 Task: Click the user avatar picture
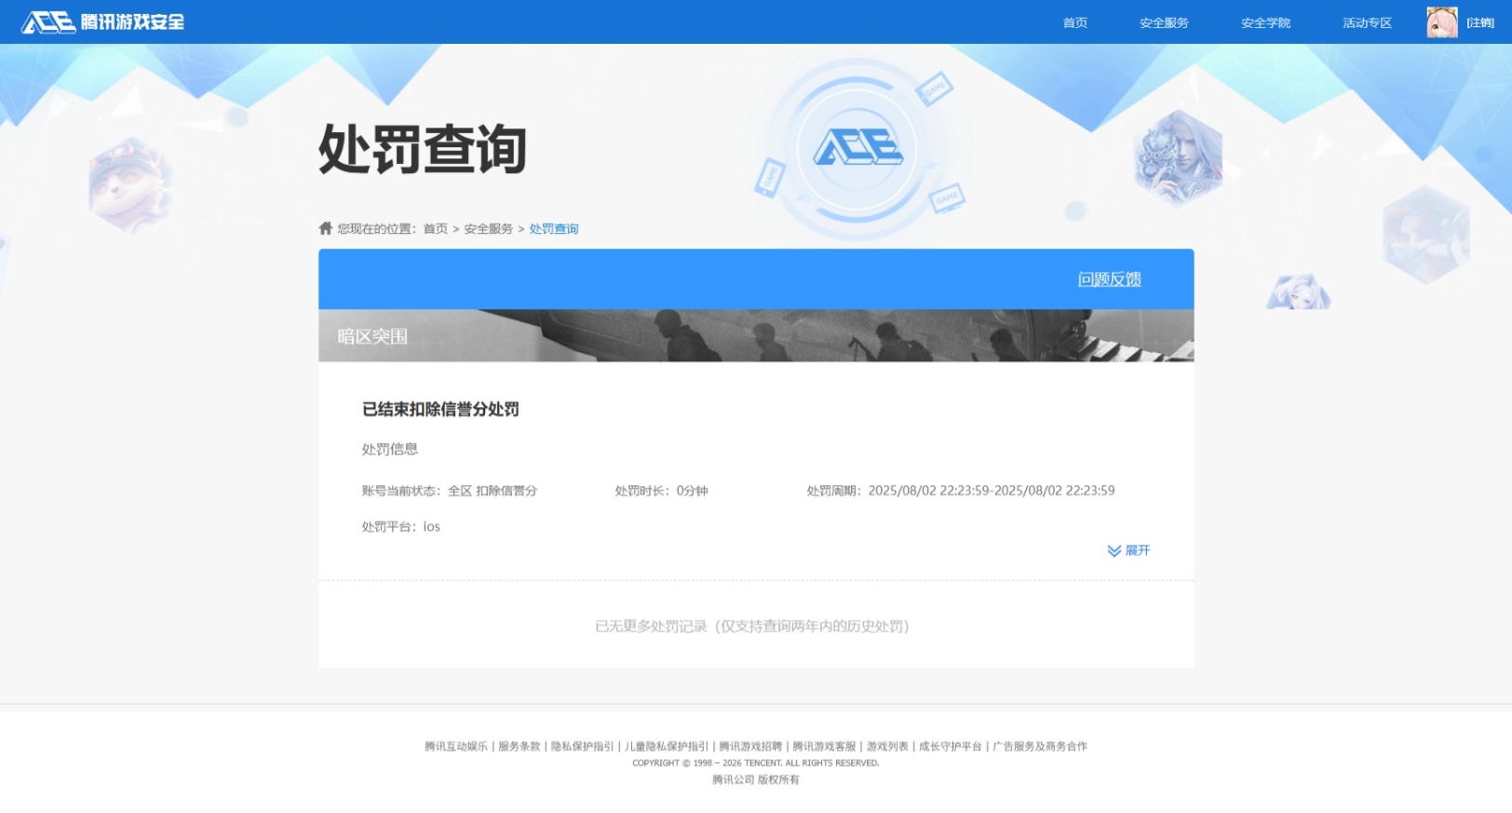(1442, 22)
